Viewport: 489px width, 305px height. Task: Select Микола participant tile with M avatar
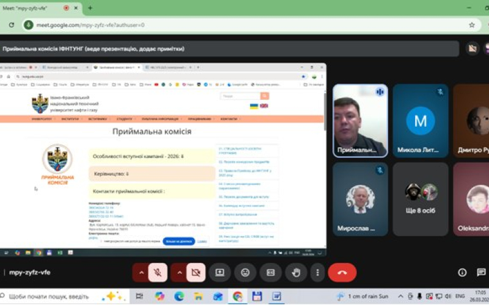421,121
